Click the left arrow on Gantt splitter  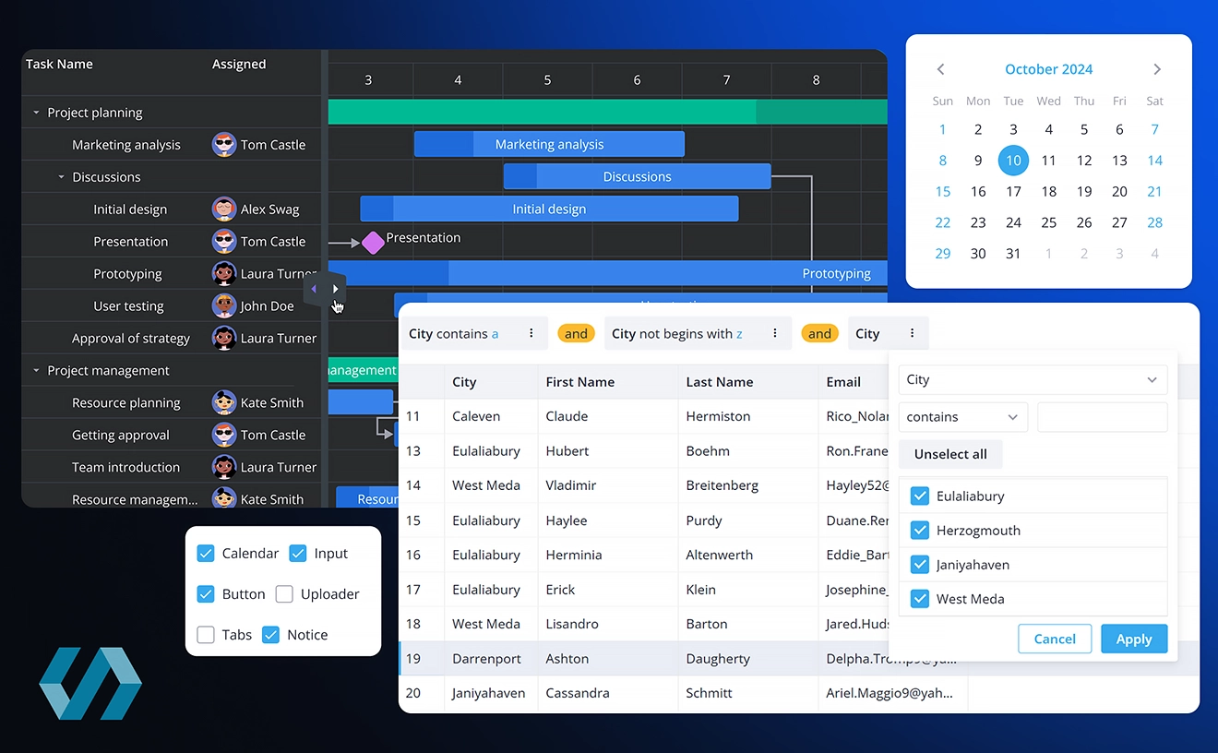pos(314,289)
